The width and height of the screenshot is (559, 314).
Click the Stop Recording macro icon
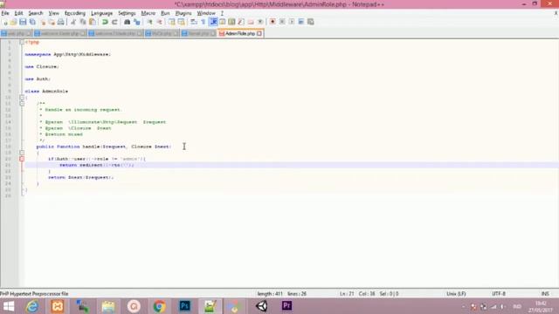pyautogui.click(x=282, y=22)
